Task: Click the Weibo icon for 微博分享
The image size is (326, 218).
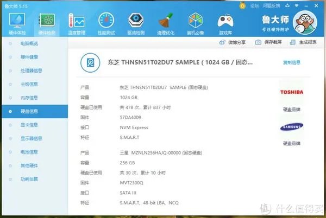Action: pyautogui.click(x=222, y=42)
